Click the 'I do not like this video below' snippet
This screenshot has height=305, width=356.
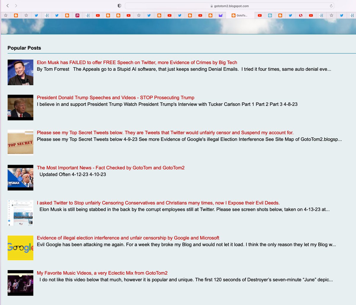pyautogui.click(x=186, y=280)
